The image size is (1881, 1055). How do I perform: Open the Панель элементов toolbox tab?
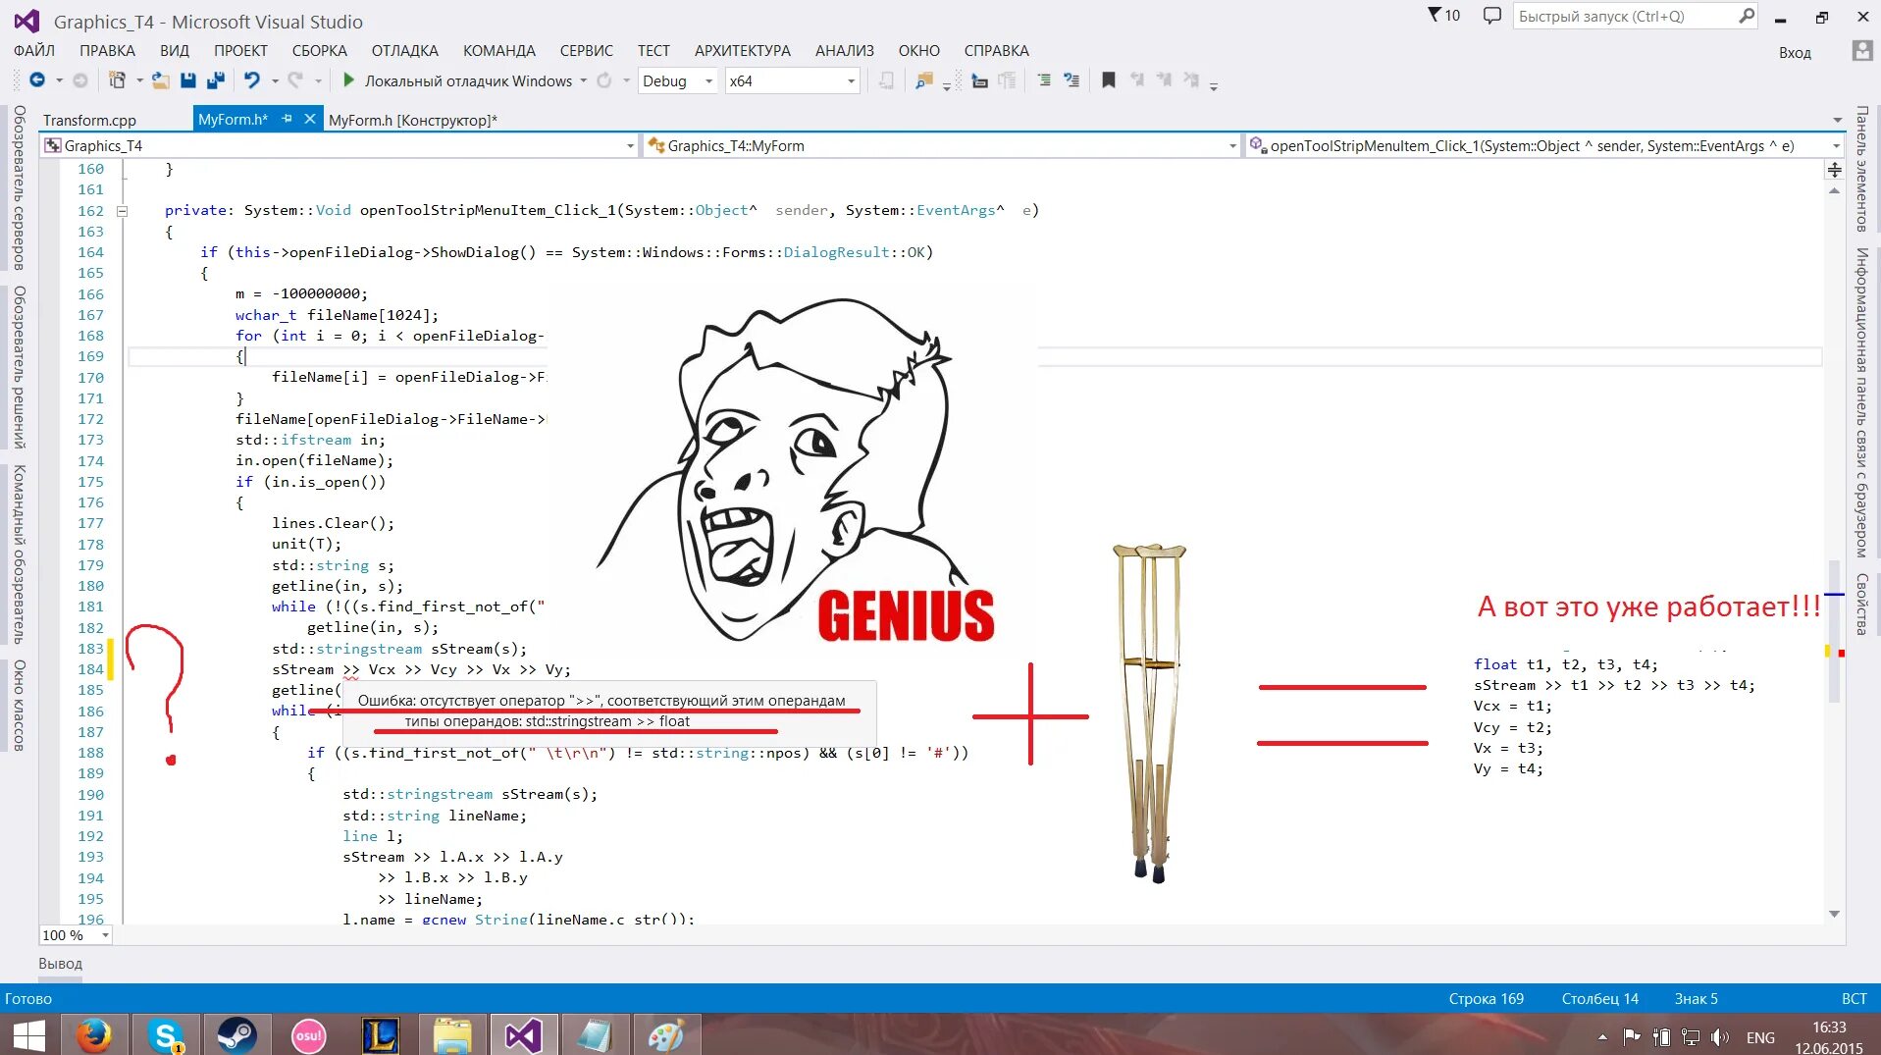pos(1862,169)
